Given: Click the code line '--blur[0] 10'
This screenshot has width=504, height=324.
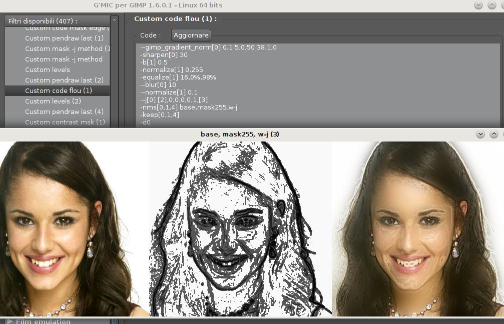Looking at the screenshot, I should click(158, 85).
